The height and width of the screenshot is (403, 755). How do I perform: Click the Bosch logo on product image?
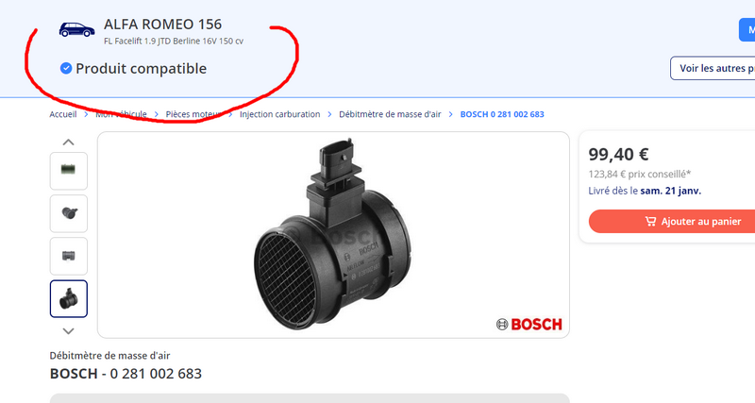tap(528, 324)
